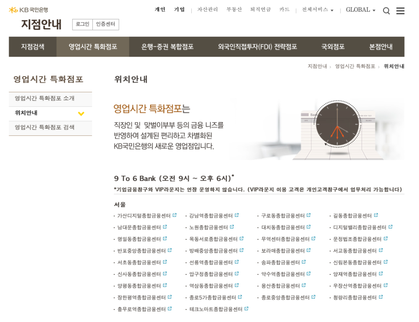The height and width of the screenshot is (322, 419).
Task: Select the 영업시간 특화점포 tab
Action: (93, 47)
